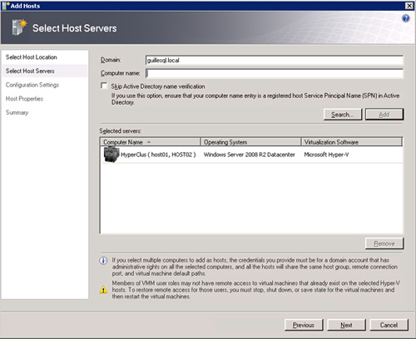Click the HyperClus cluster server icon
416x339 pixels.
coord(111,155)
